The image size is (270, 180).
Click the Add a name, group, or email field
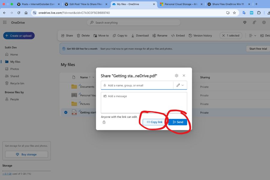pos(137,85)
